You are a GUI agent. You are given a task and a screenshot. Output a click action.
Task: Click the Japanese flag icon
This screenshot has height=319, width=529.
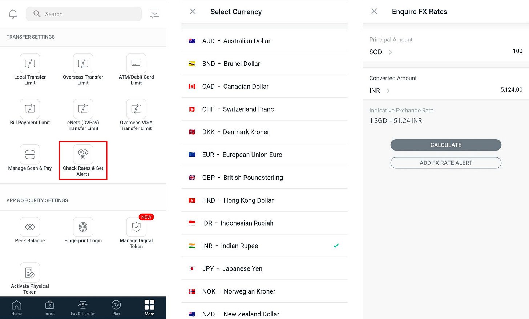192,269
